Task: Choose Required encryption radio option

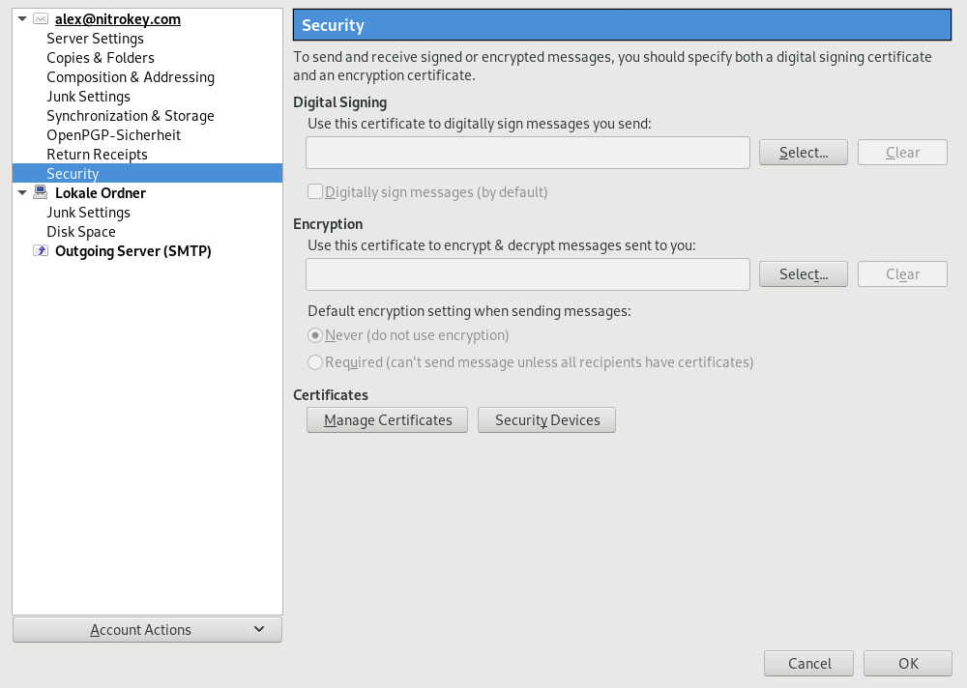Action: (x=314, y=362)
